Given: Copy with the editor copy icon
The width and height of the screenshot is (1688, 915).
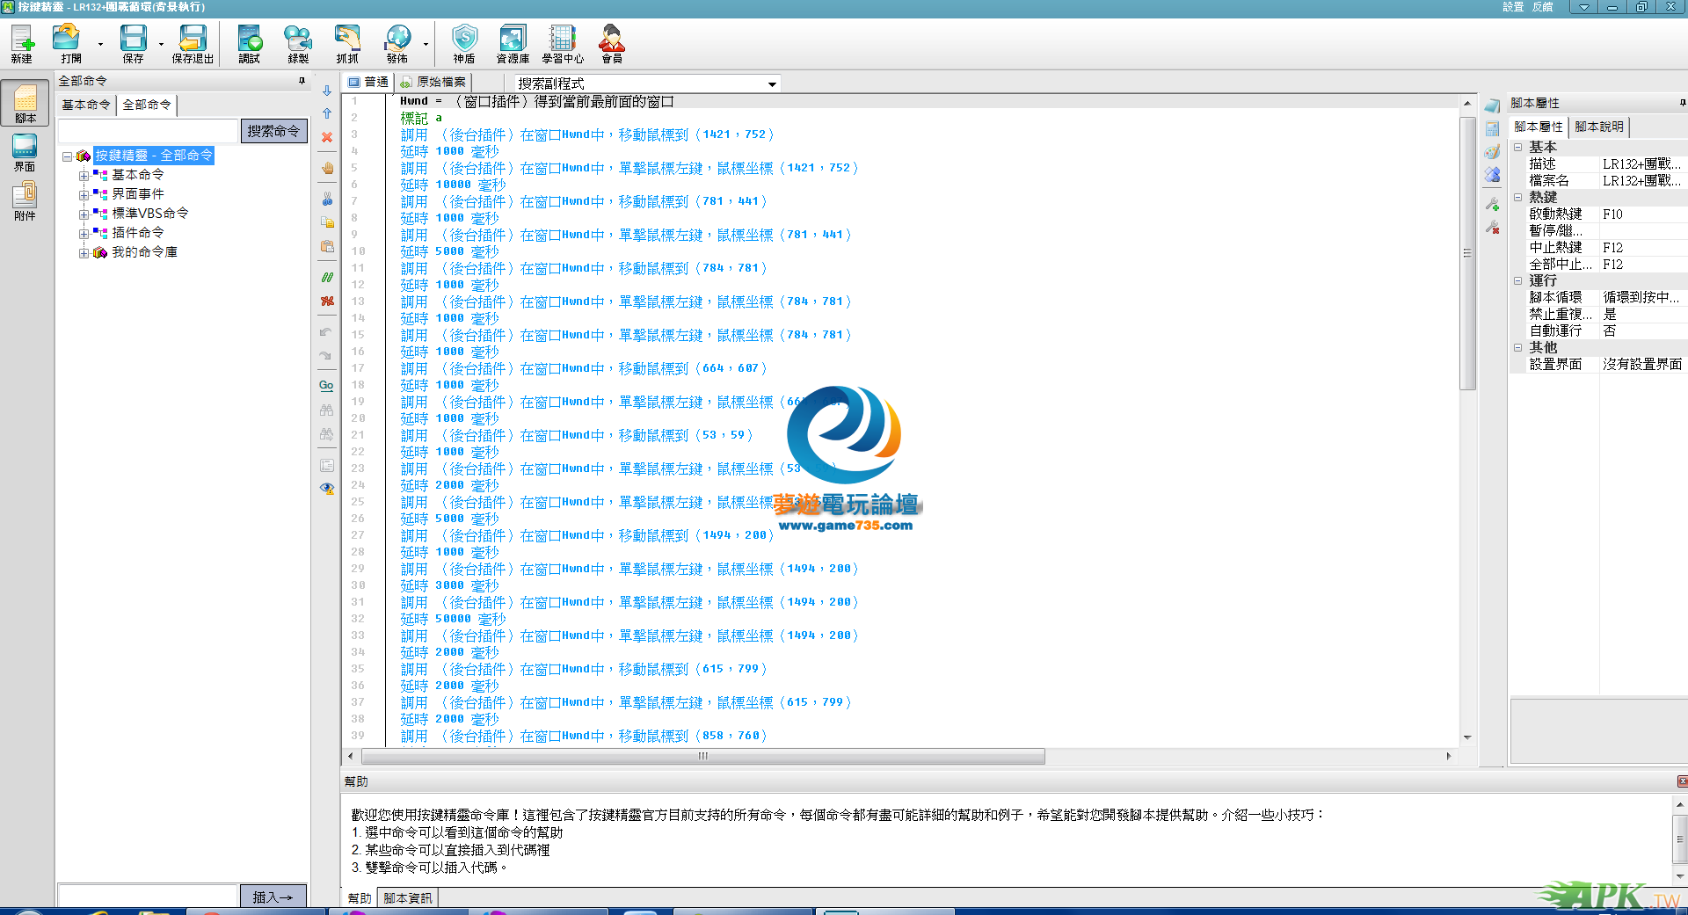Looking at the screenshot, I should tap(327, 222).
